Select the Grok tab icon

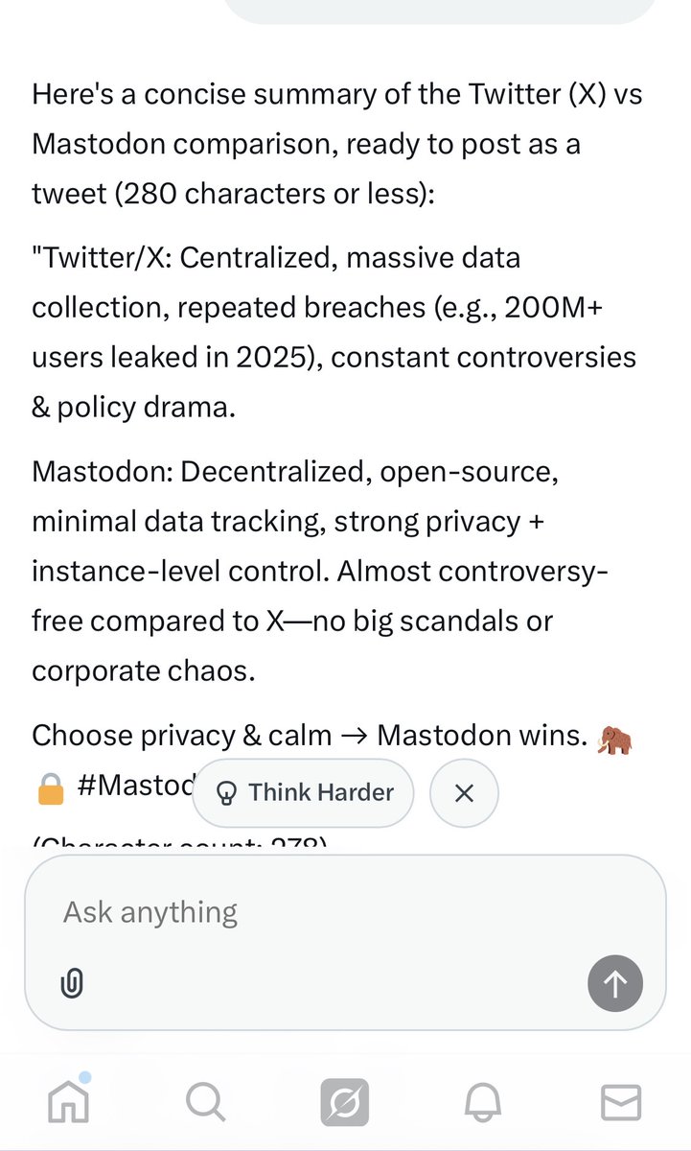345,1102
